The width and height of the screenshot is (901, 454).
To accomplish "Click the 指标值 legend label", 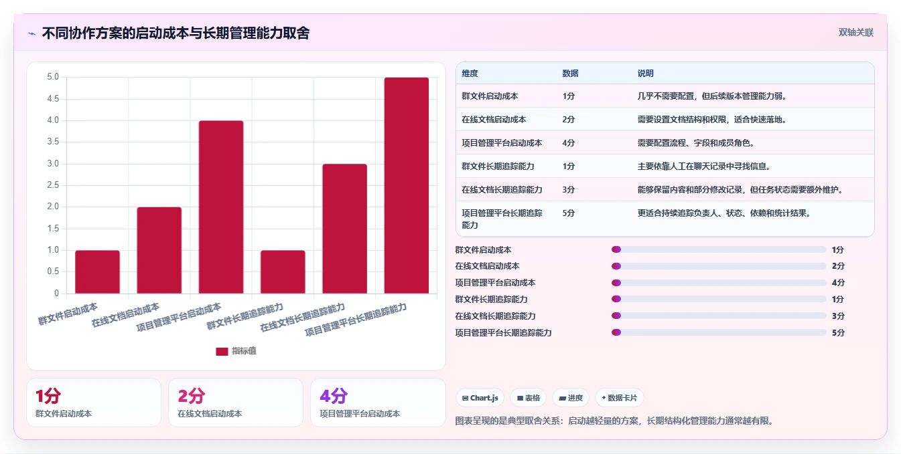I will point(244,352).
